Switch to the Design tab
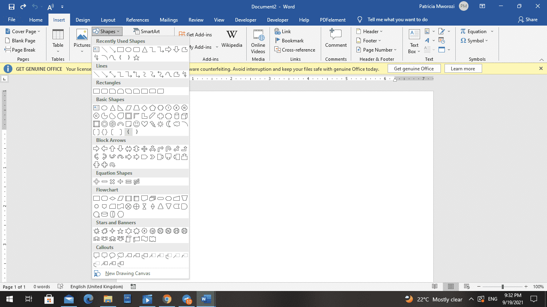The width and height of the screenshot is (547, 307). (82, 20)
